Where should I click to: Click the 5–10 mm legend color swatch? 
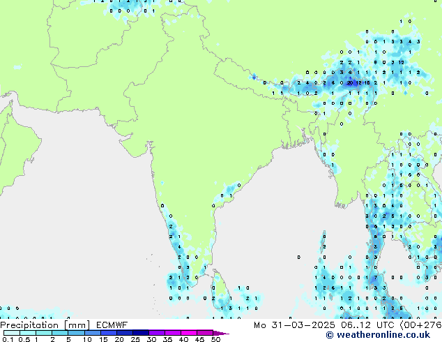76,333
